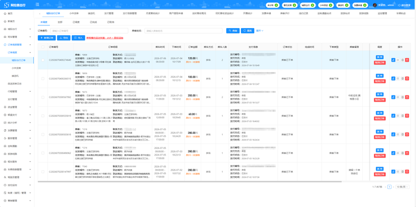Click the 乘客姓名 passenger name input field
The image size is (416, 207).
click(x=184, y=31)
